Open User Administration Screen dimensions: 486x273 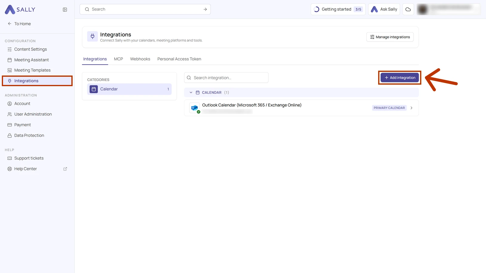point(37,114)
